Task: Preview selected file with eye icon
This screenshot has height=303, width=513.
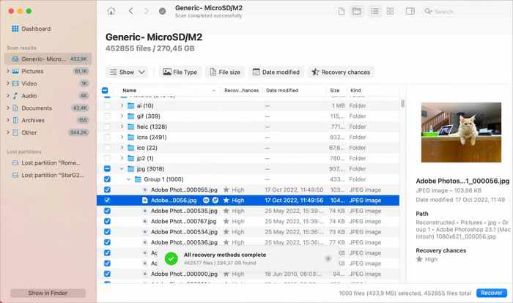Action: pos(206,200)
